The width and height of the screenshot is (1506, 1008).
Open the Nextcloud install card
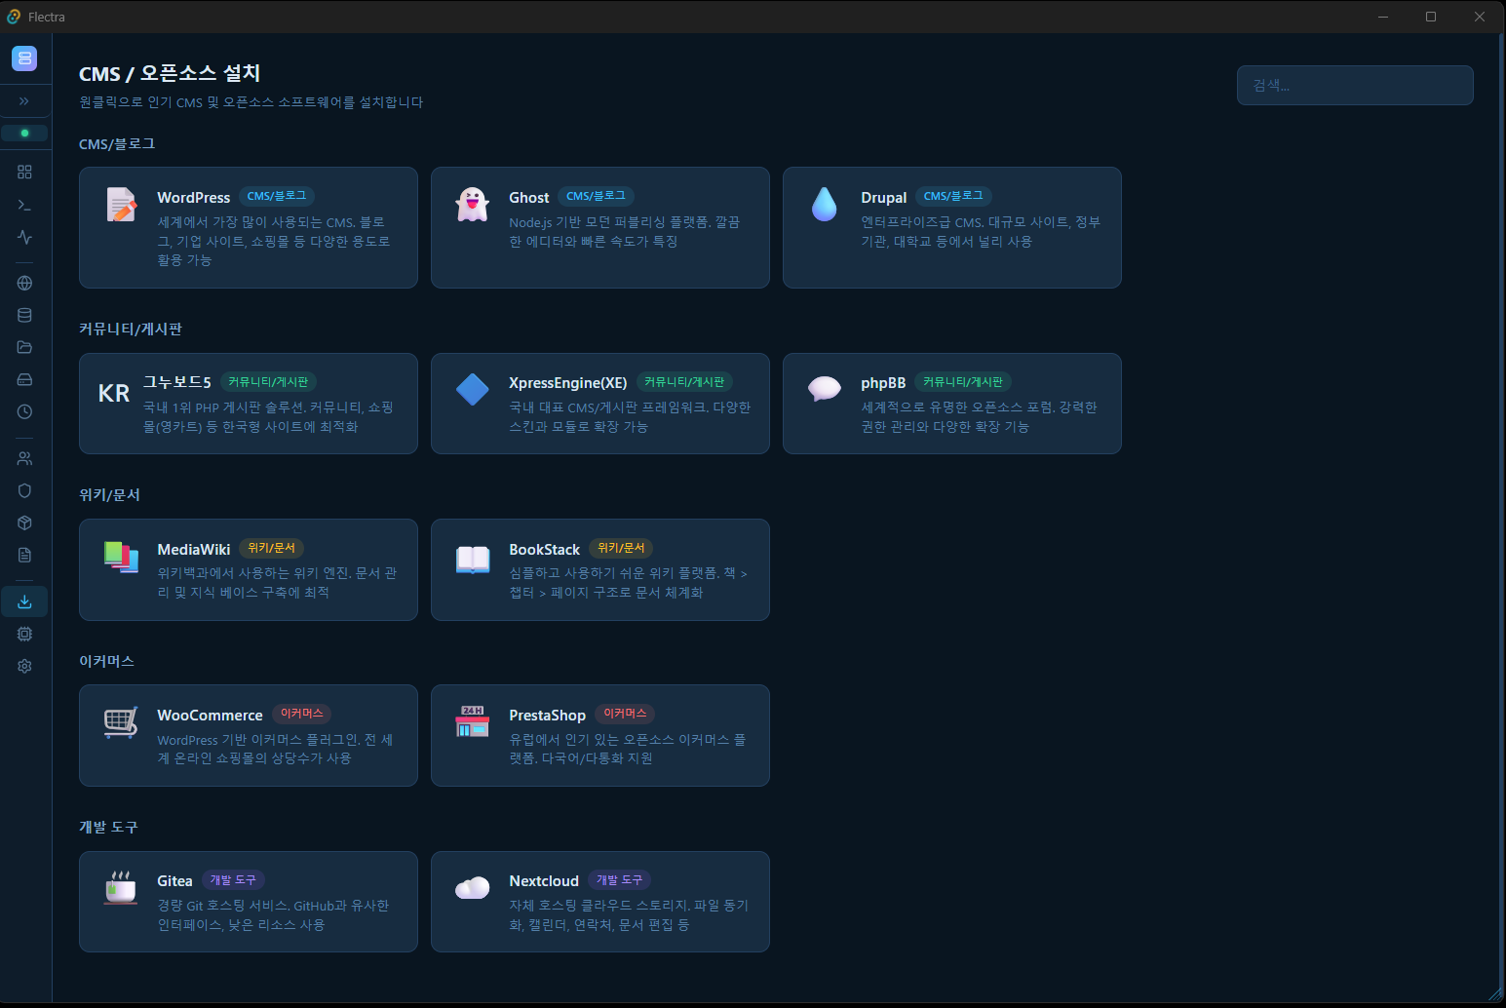point(599,902)
